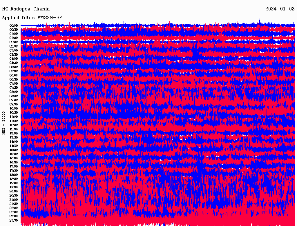Select the 06:00 time label

tap(14, 75)
